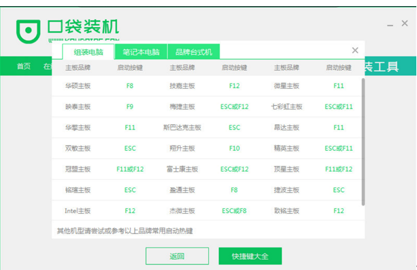Viewport: 417px width, 270px height.
Task: Select 捷波主板 cell
Action: [286, 190]
